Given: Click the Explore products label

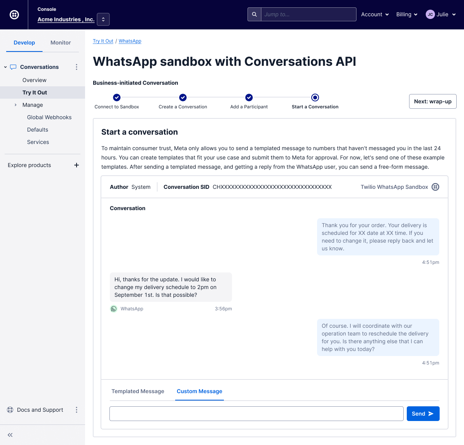Looking at the screenshot, I should 29,165.
